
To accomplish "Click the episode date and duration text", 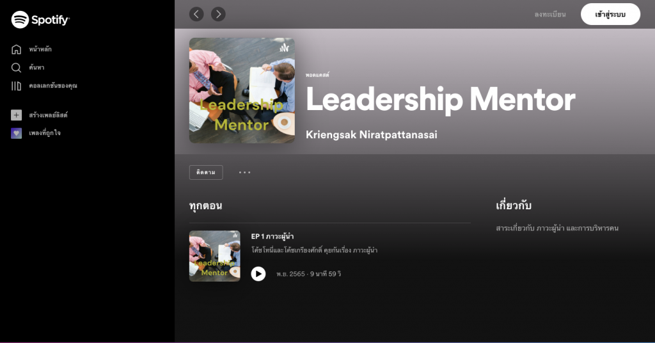I will point(309,274).
